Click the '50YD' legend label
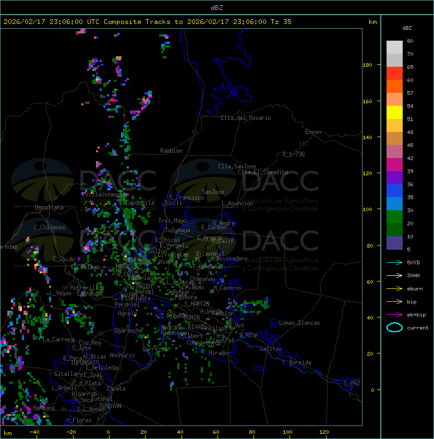 [413, 262]
